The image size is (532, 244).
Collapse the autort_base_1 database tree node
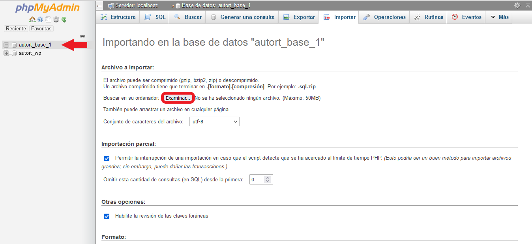point(6,45)
